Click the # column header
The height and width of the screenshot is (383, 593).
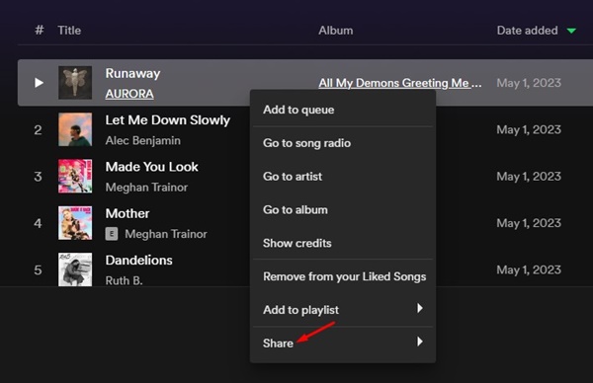(x=40, y=31)
